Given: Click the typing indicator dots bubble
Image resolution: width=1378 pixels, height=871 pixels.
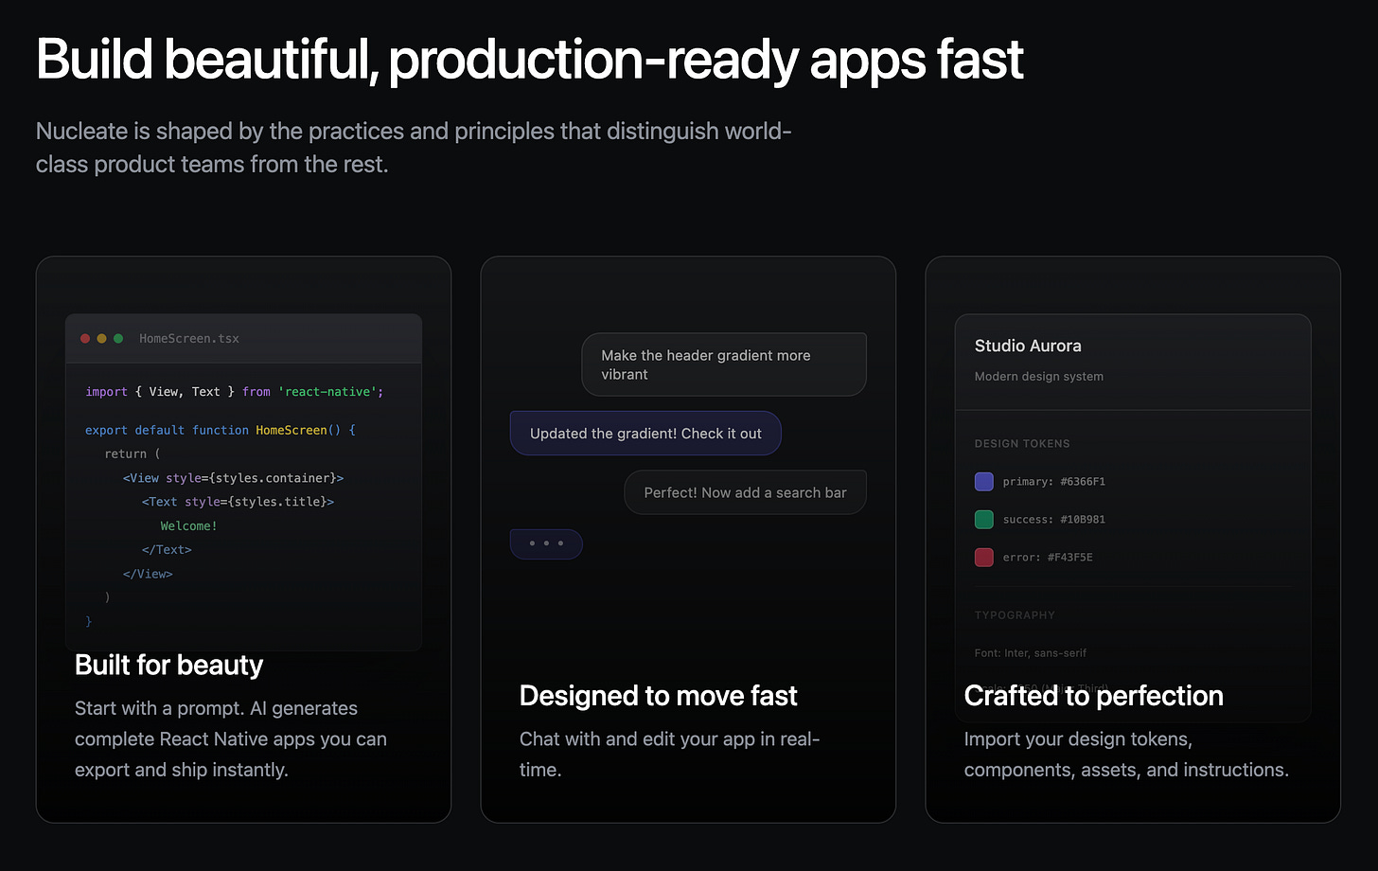Looking at the screenshot, I should (x=546, y=543).
